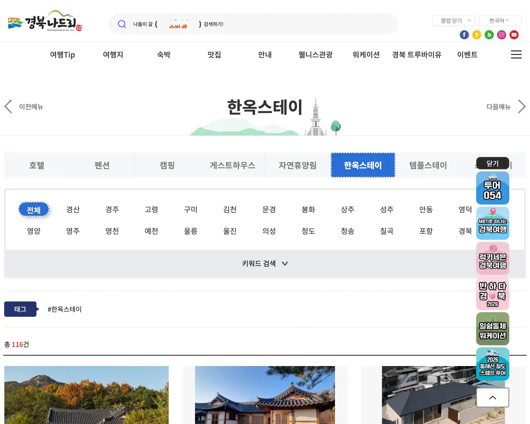
Task: Click the search magnifier icon
Action: [x=122, y=24]
